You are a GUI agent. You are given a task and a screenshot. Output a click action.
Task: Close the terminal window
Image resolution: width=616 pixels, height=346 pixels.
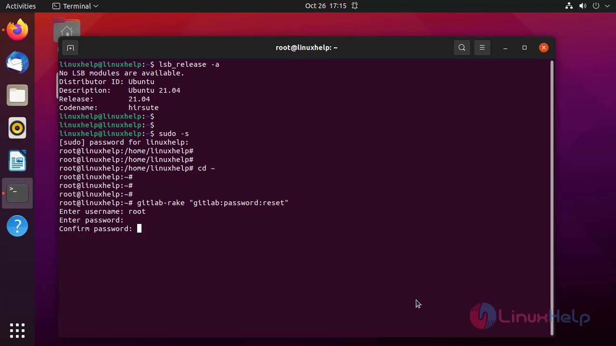(544, 48)
